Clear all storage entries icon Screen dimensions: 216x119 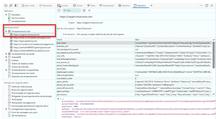84,11
